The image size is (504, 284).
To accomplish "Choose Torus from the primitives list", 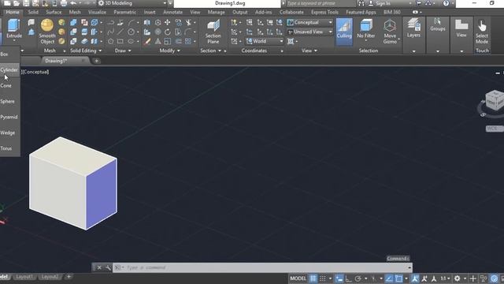I will click(x=6, y=148).
